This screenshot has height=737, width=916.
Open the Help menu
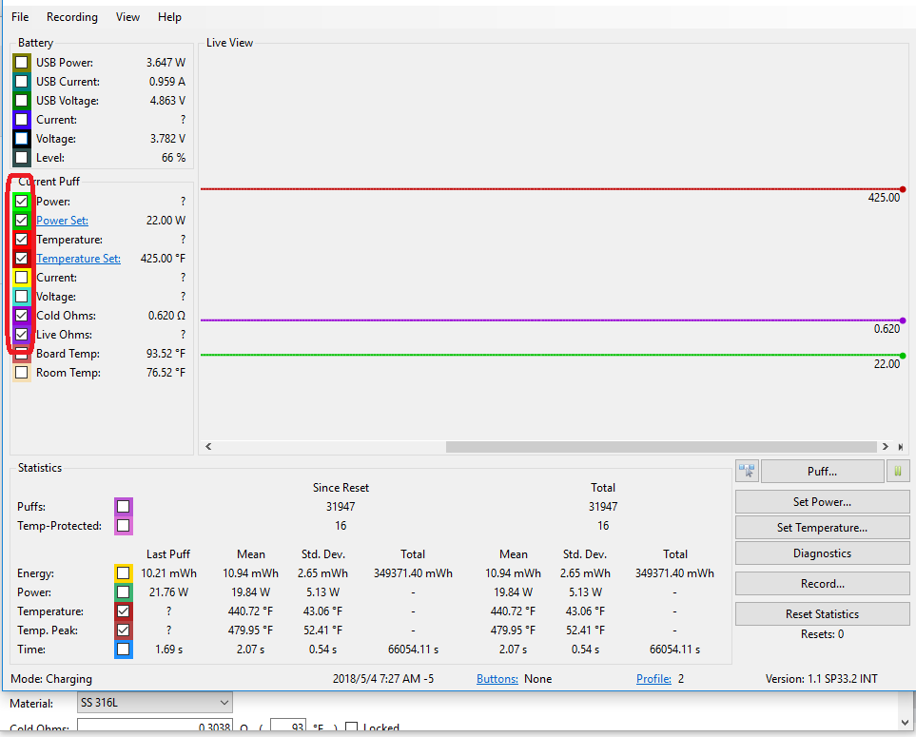[169, 17]
